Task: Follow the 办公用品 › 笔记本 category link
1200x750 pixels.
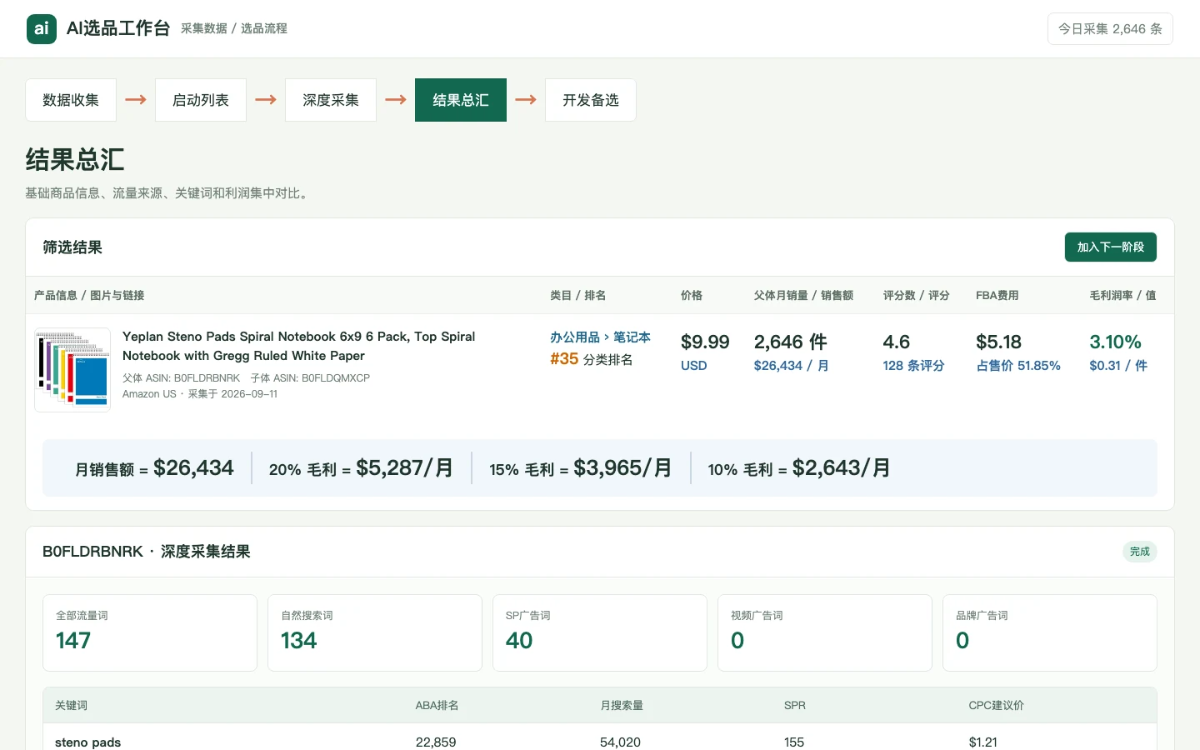Action: (600, 337)
